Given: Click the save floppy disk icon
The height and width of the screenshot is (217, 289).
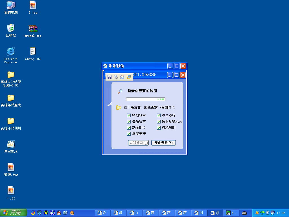Looking at the screenshot, I should tap(110, 77).
